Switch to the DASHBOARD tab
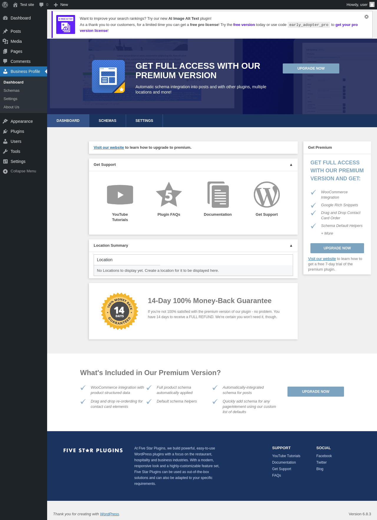Screen dimensions: 377x520 click(x=68, y=121)
